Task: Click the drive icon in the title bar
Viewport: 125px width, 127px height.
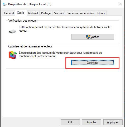Action: pos(4,4)
